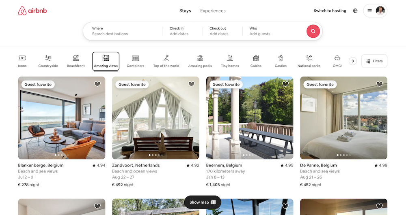Click Switch to hosting link
Screen dimensions: 406x215
tap(330, 11)
